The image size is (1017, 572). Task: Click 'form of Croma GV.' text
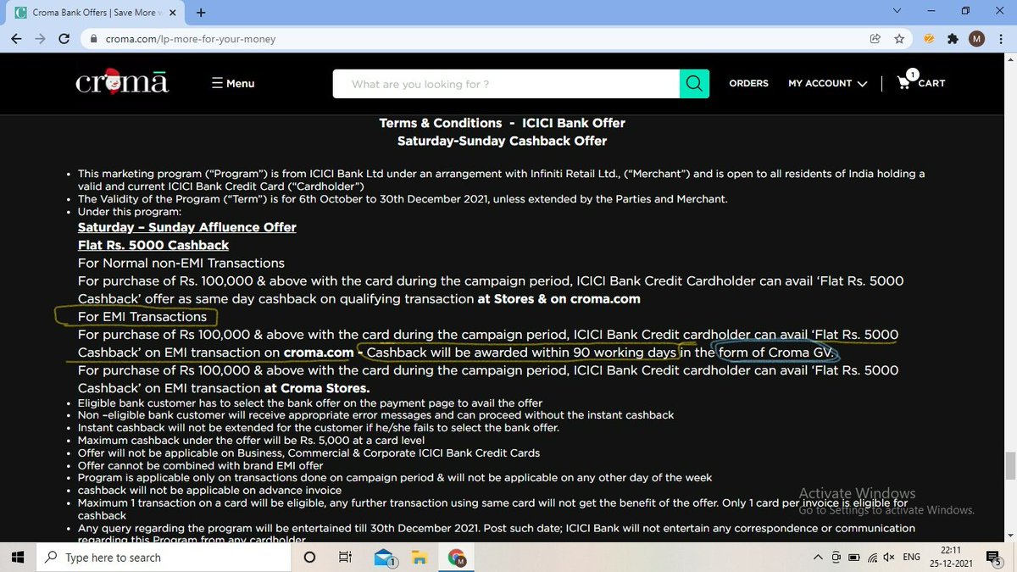(778, 353)
